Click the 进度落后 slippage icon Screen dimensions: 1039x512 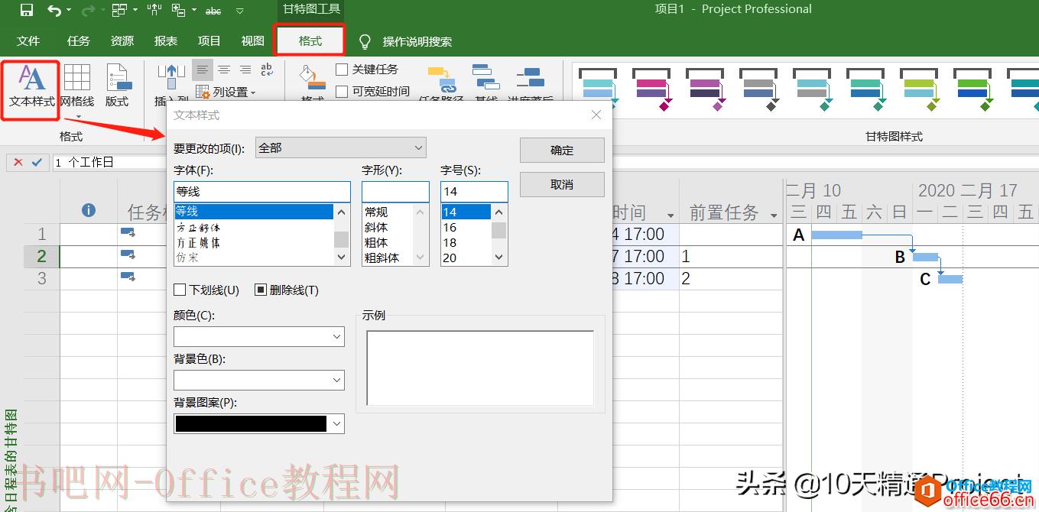tap(531, 78)
